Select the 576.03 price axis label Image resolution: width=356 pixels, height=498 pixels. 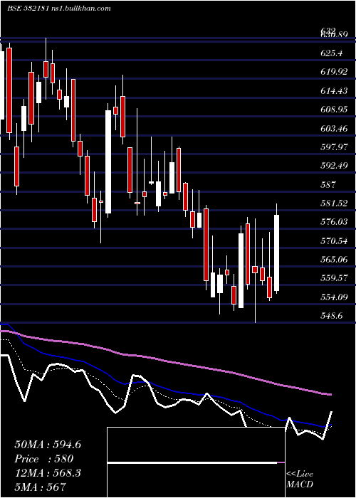coord(334,222)
